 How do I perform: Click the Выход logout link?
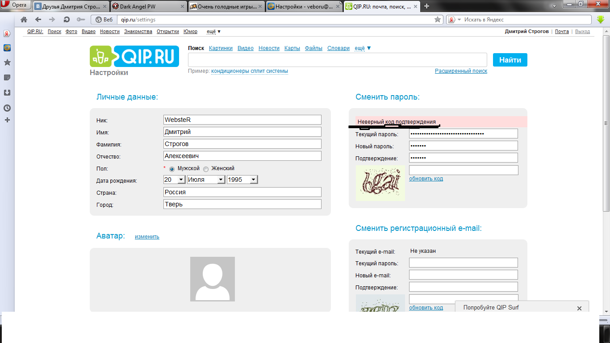582,32
